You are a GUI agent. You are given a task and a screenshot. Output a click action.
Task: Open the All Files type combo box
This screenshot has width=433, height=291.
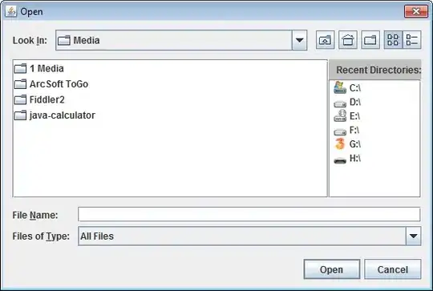click(249, 236)
